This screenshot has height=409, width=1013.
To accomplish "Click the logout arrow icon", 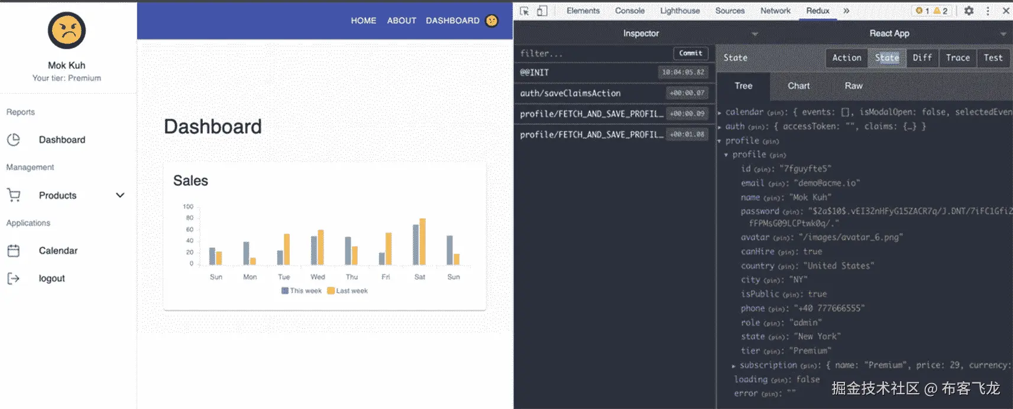I will point(14,279).
